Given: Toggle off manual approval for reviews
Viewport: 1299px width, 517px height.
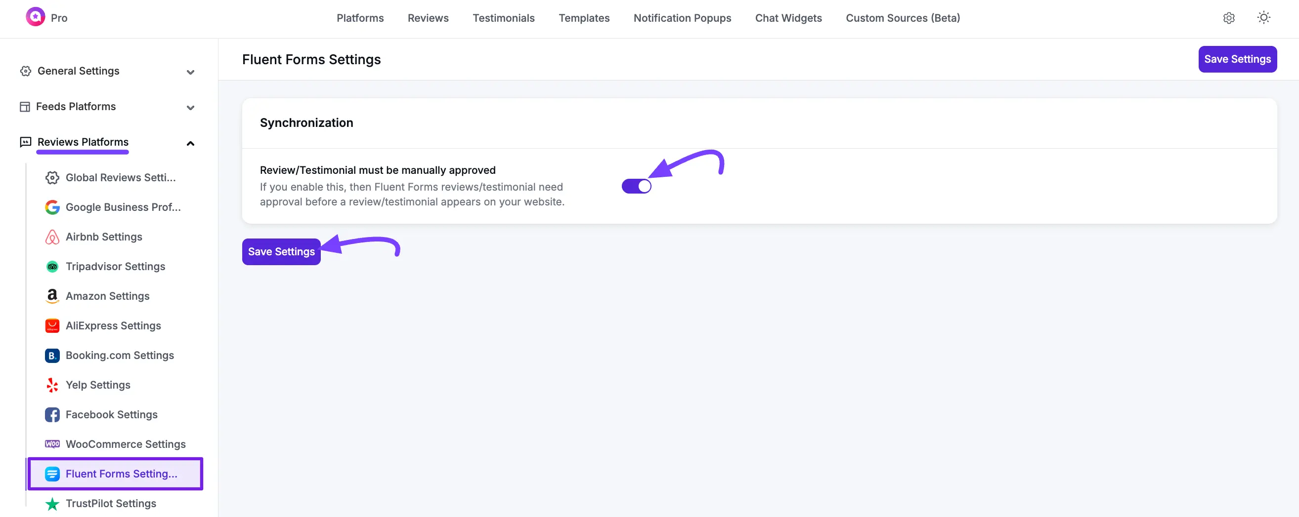Looking at the screenshot, I should pyautogui.click(x=636, y=186).
